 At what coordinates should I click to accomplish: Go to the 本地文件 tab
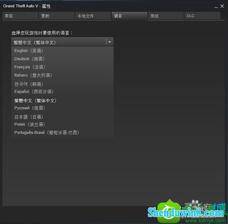coord(93,16)
